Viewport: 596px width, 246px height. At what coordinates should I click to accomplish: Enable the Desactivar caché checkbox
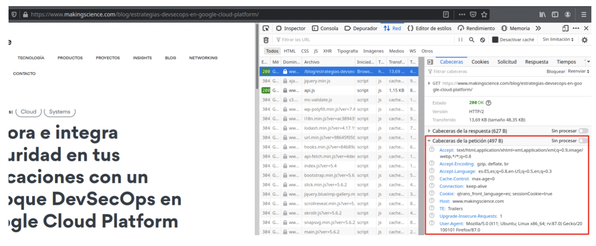[495, 40]
